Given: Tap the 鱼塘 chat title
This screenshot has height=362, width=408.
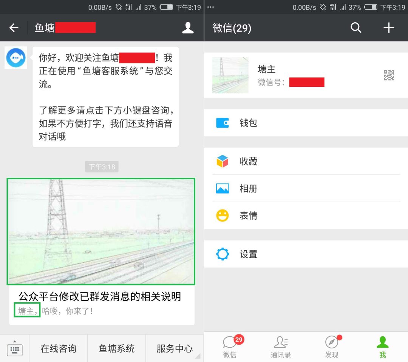Looking at the screenshot, I should click(x=45, y=28).
